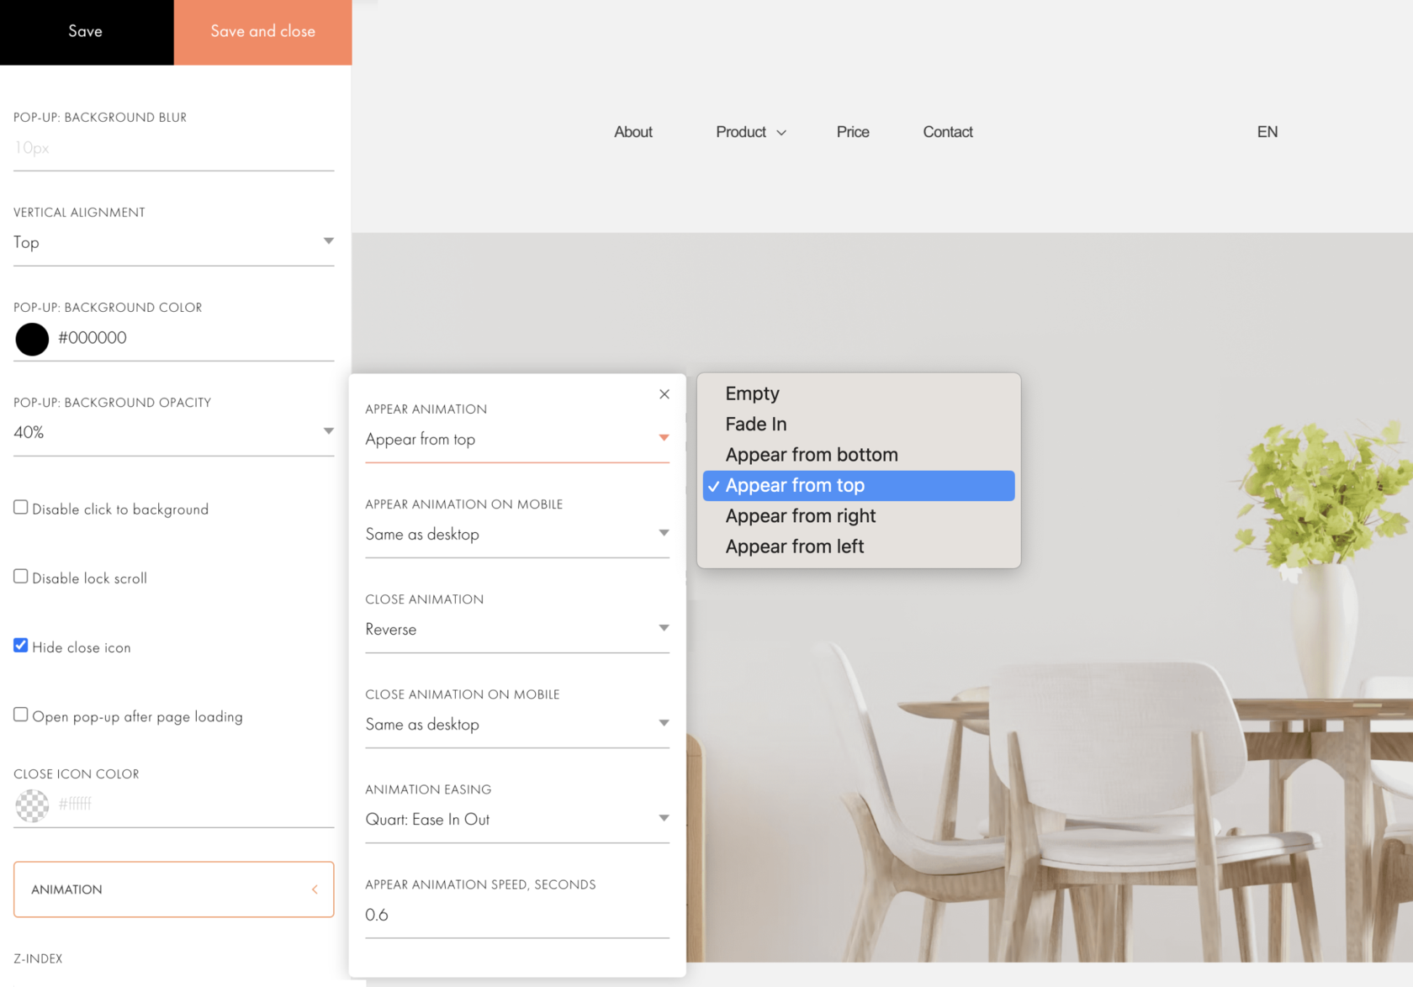The image size is (1413, 987).
Task: Uncheck "Hide close icon"
Action: tap(20, 646)
